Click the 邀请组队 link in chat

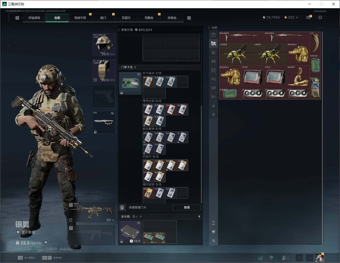(66, 249)
